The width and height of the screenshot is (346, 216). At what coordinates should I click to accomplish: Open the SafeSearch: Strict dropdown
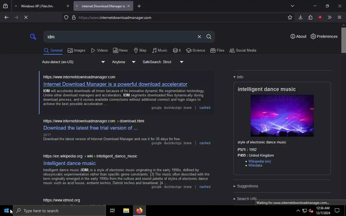coord(163,62)
